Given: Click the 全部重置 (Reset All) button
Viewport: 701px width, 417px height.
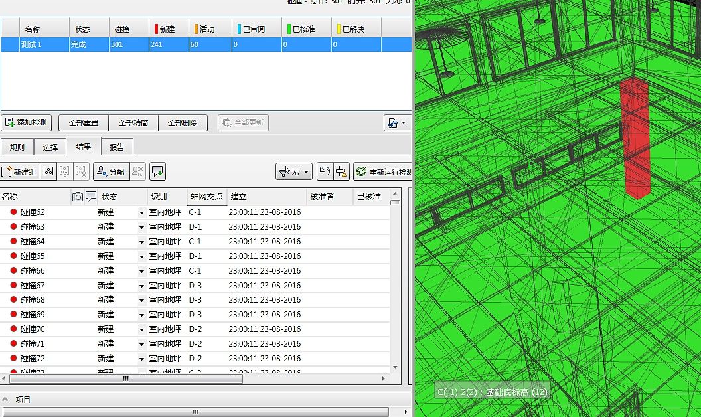Looking at the screenshot, I should [84, 123].
